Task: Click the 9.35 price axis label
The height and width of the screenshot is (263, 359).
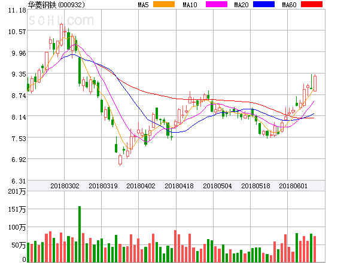Action: tap(19, 74)
